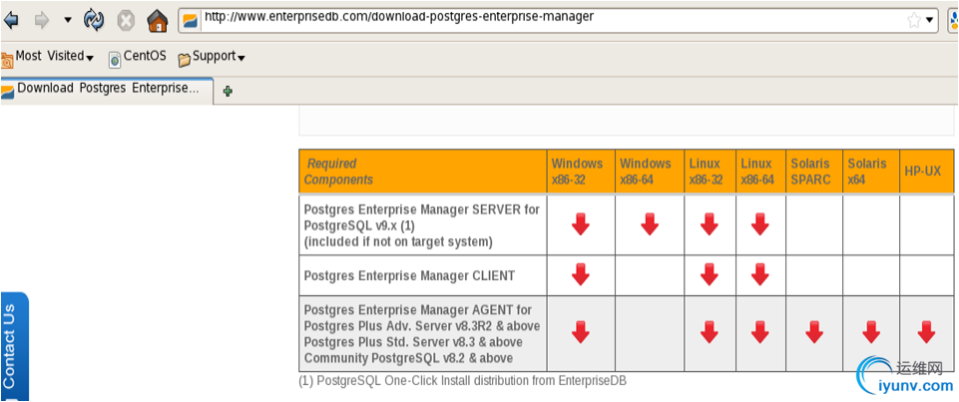Download PEM Agent for Solaris SPARC

pyautogui.click(x=814, y=332)
